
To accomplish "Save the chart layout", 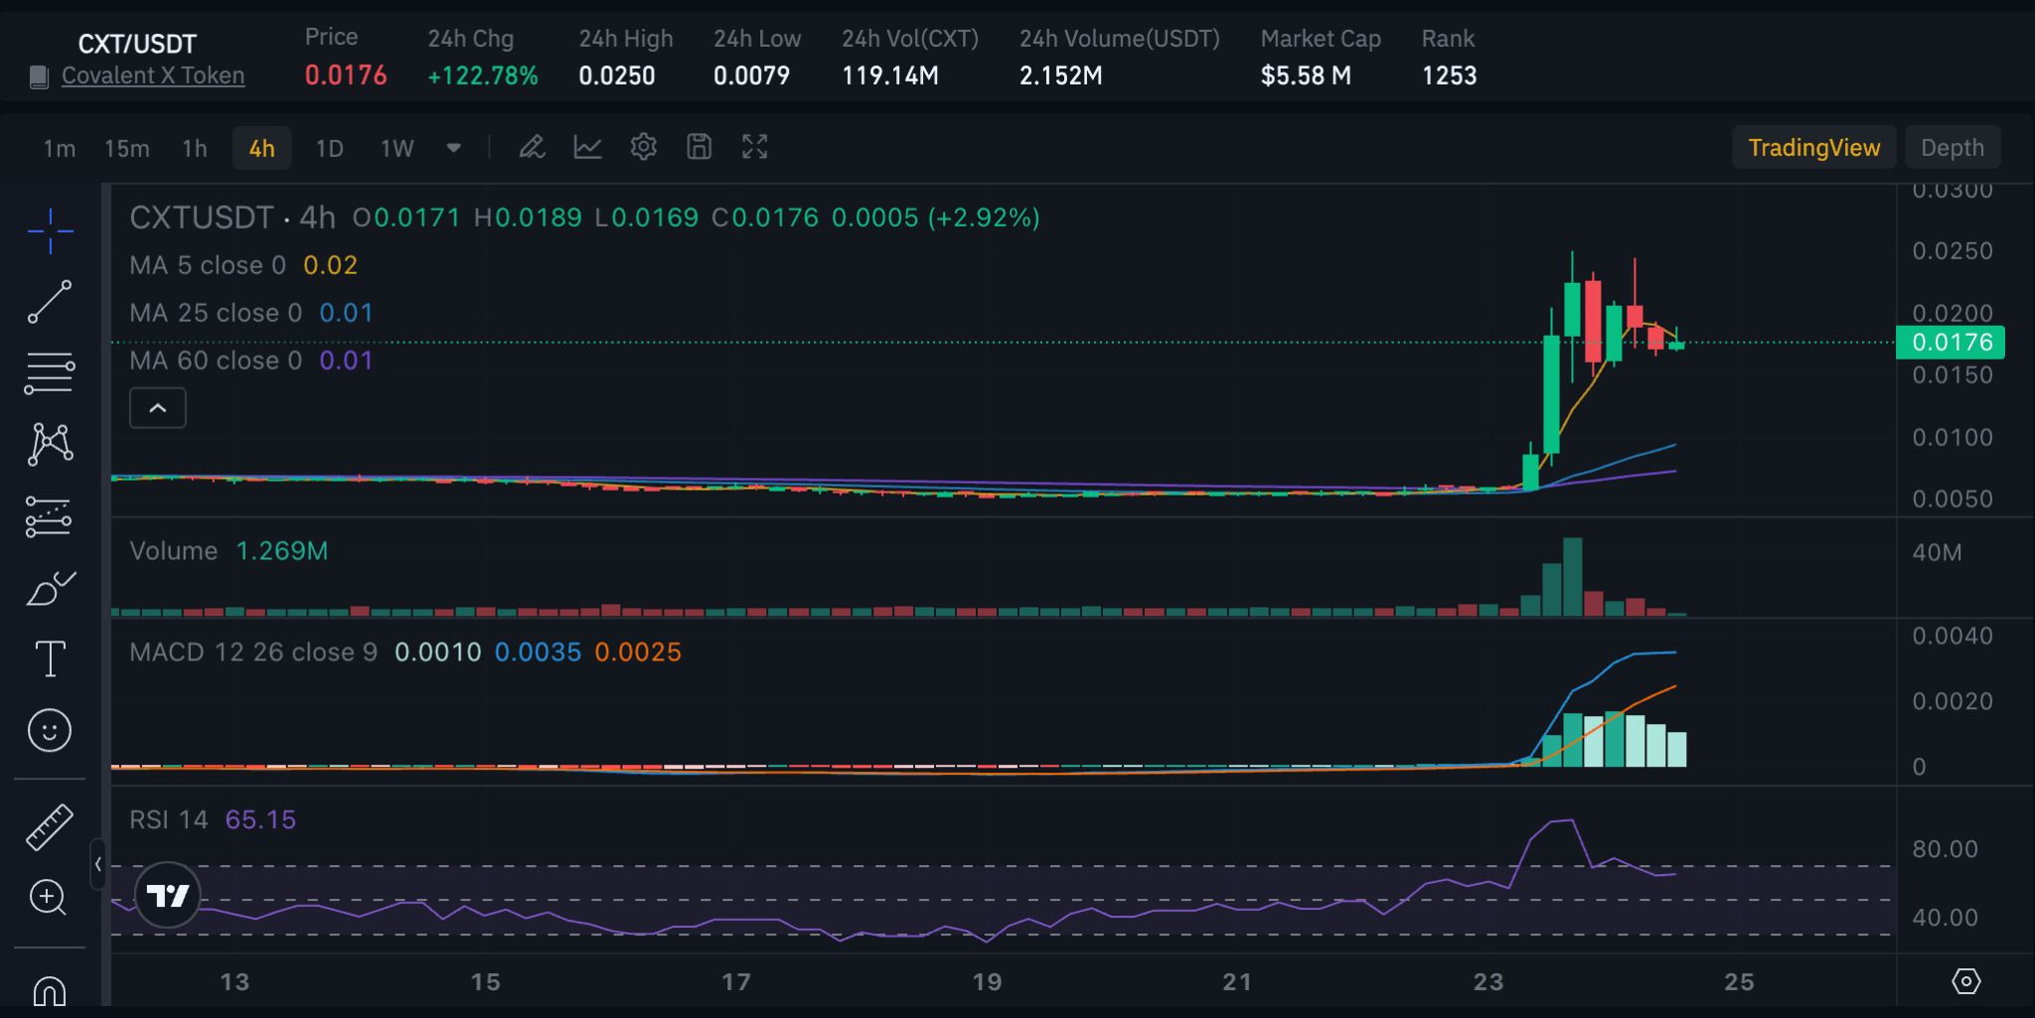I will point(700,146).
